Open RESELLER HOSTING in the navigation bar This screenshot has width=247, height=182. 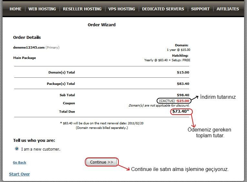coord(82,9)
